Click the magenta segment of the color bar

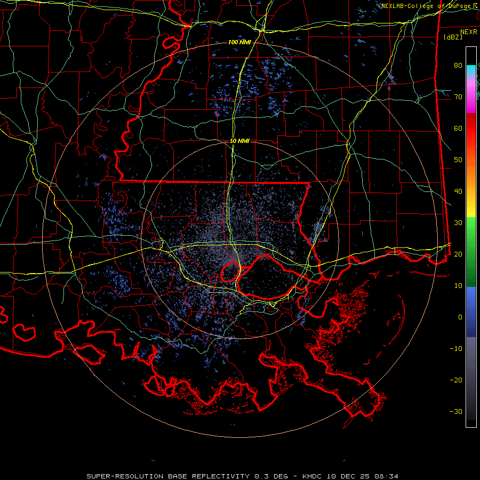pos(471,101)
